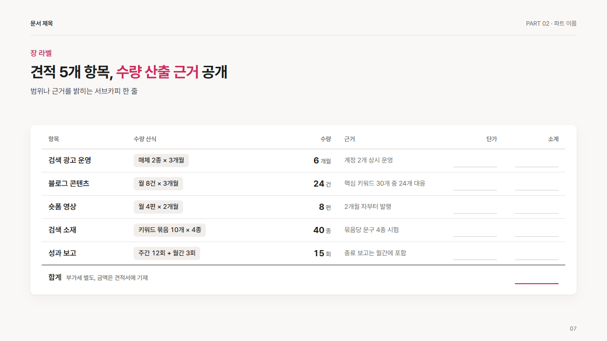607x341 pixels.
Task: Click the formula chip '매체 2종 × 3개월'
Action: pyautogui.click(x=161, y=161)
